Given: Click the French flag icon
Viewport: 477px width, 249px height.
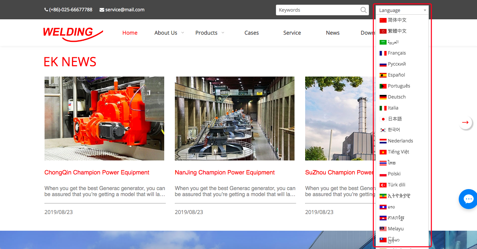Looking at the screenshot, I should tap(383, 53).
